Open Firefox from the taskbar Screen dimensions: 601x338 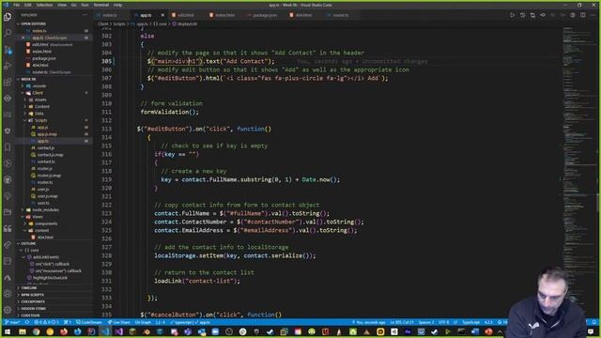coord(64,331)
